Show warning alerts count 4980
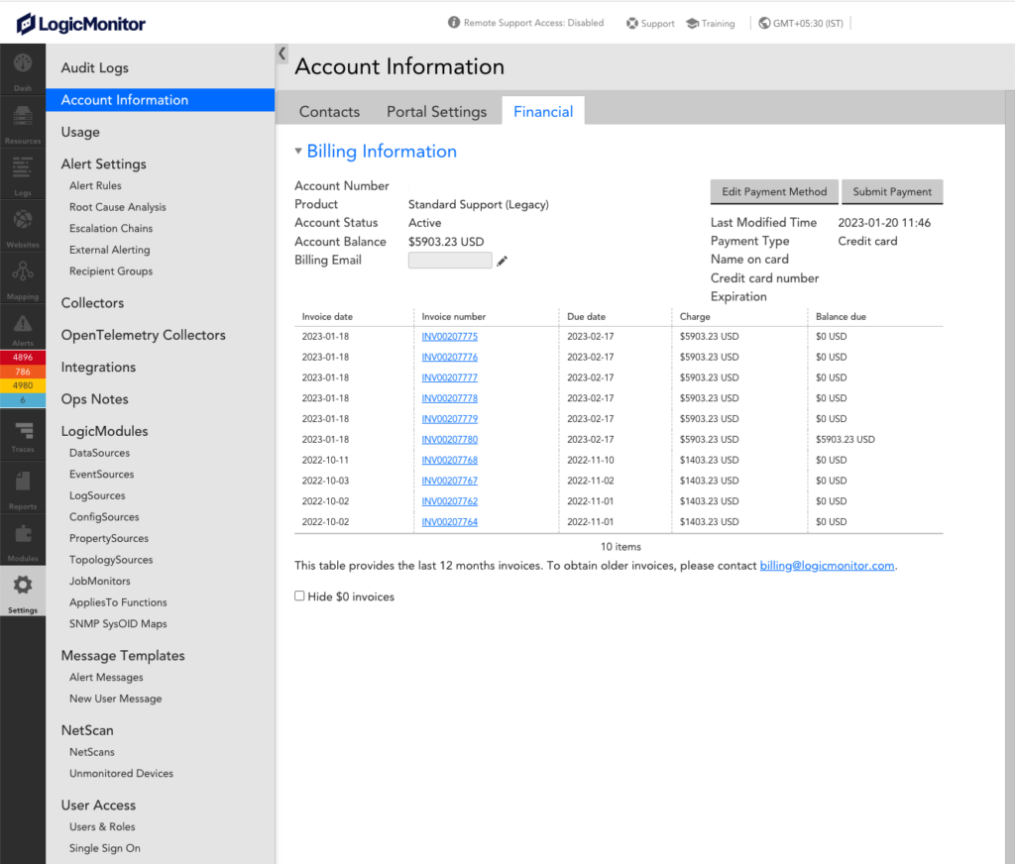 [x=23, y=385]
